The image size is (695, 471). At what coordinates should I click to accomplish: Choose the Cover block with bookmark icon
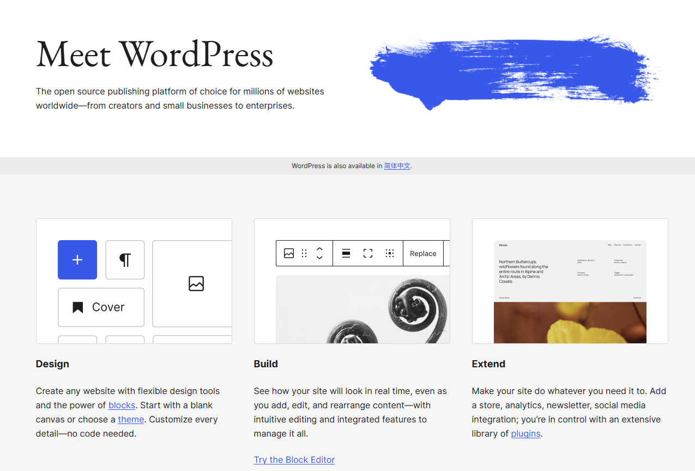pos(101,307)
